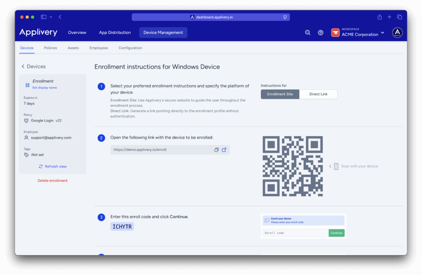This screenshot has width=422, height=275.
Task: Click the Applivery logo
Action: pos(38,32)
